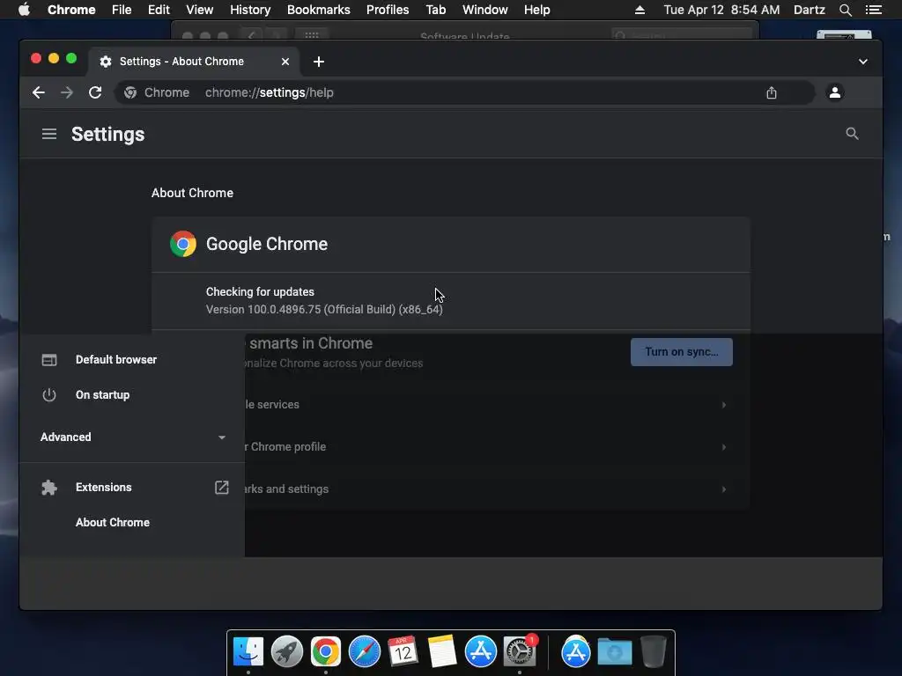
Task: Open the Bookmarks menu
Action: pos(319,10)
